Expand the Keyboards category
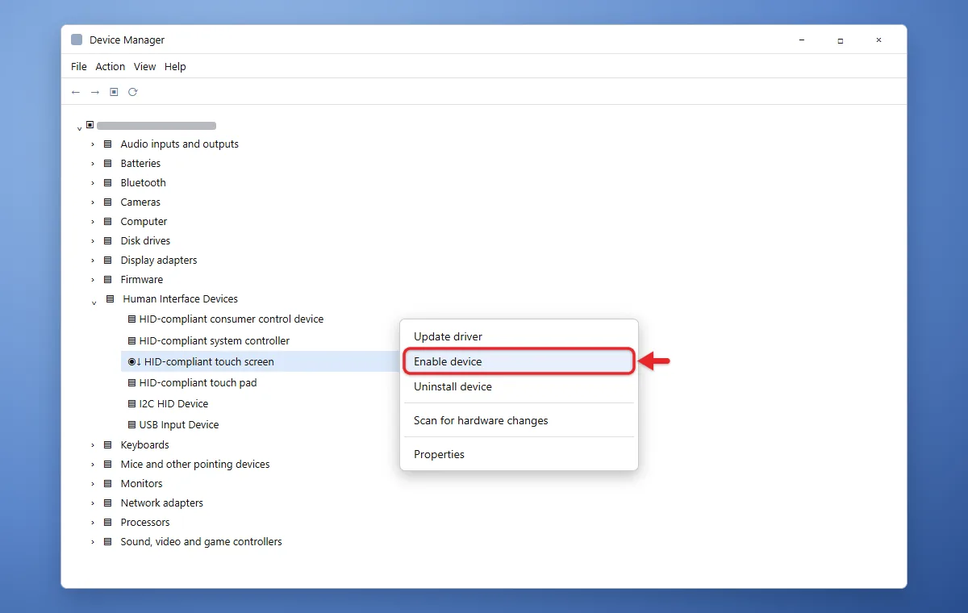 pos(93,445)
